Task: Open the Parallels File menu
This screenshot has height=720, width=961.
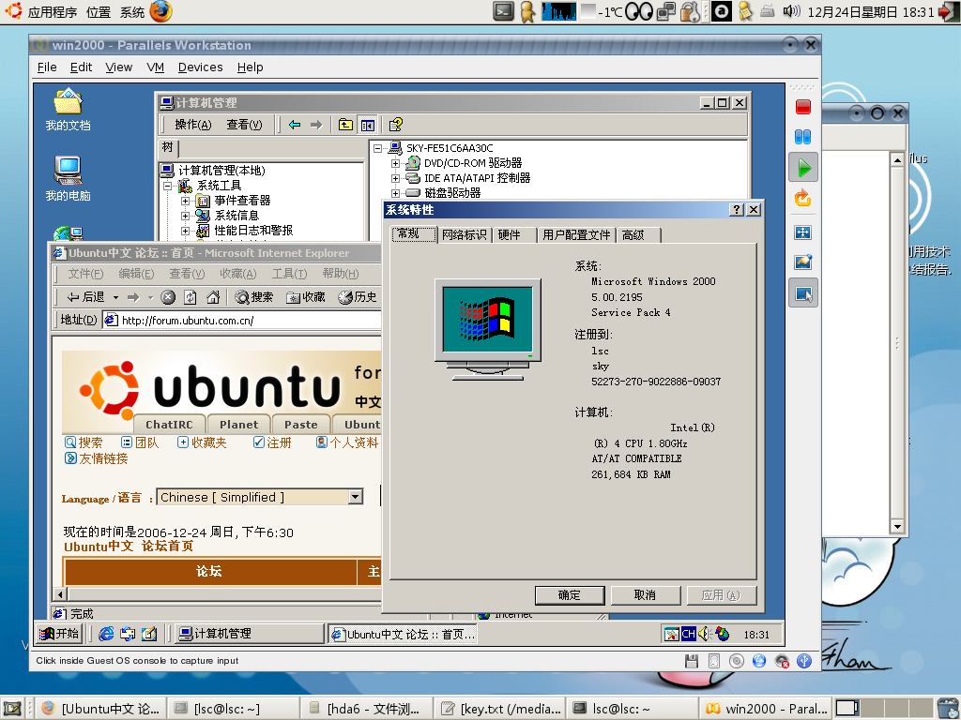Action: 47,67
